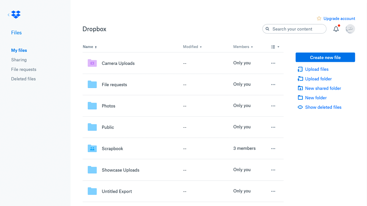This screenshot has width=367, height=206.
Task: Click the Upgrade account star icon
Action: coord(319,19)
